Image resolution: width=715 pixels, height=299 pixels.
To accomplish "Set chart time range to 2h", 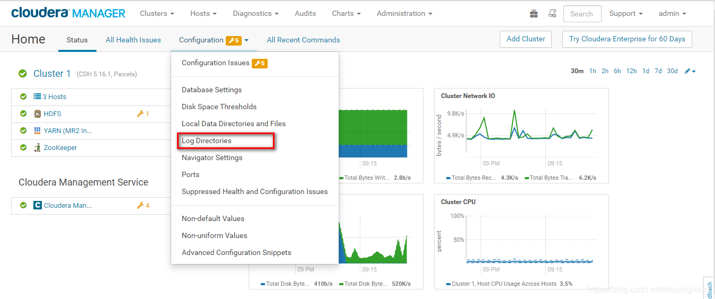I will (x=605, y=71).
